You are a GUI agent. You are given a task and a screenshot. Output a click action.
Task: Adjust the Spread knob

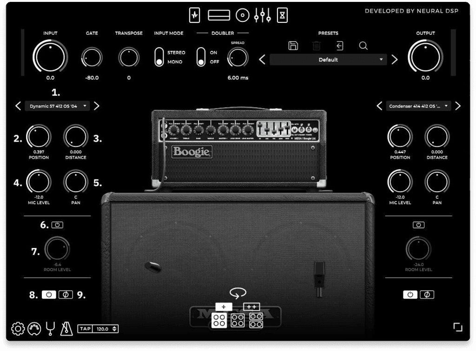coord(237,58)
